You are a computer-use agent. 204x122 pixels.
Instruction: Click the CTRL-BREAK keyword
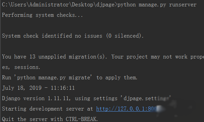tap(82, 119)
